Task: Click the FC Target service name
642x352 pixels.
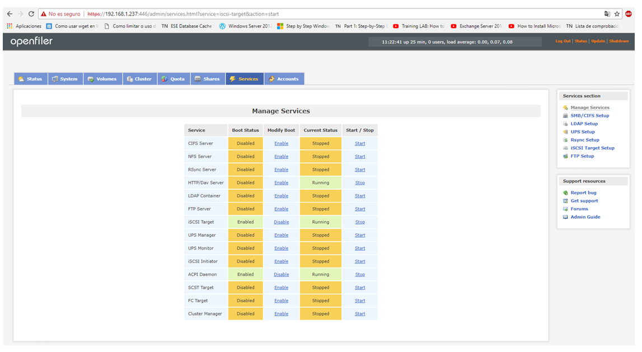Action: pos(198,301)
